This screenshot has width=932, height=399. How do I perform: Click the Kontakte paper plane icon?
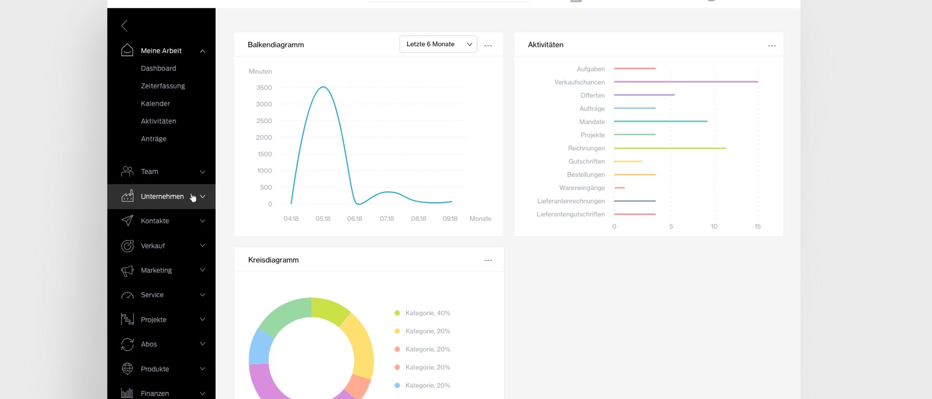point(127,221)
